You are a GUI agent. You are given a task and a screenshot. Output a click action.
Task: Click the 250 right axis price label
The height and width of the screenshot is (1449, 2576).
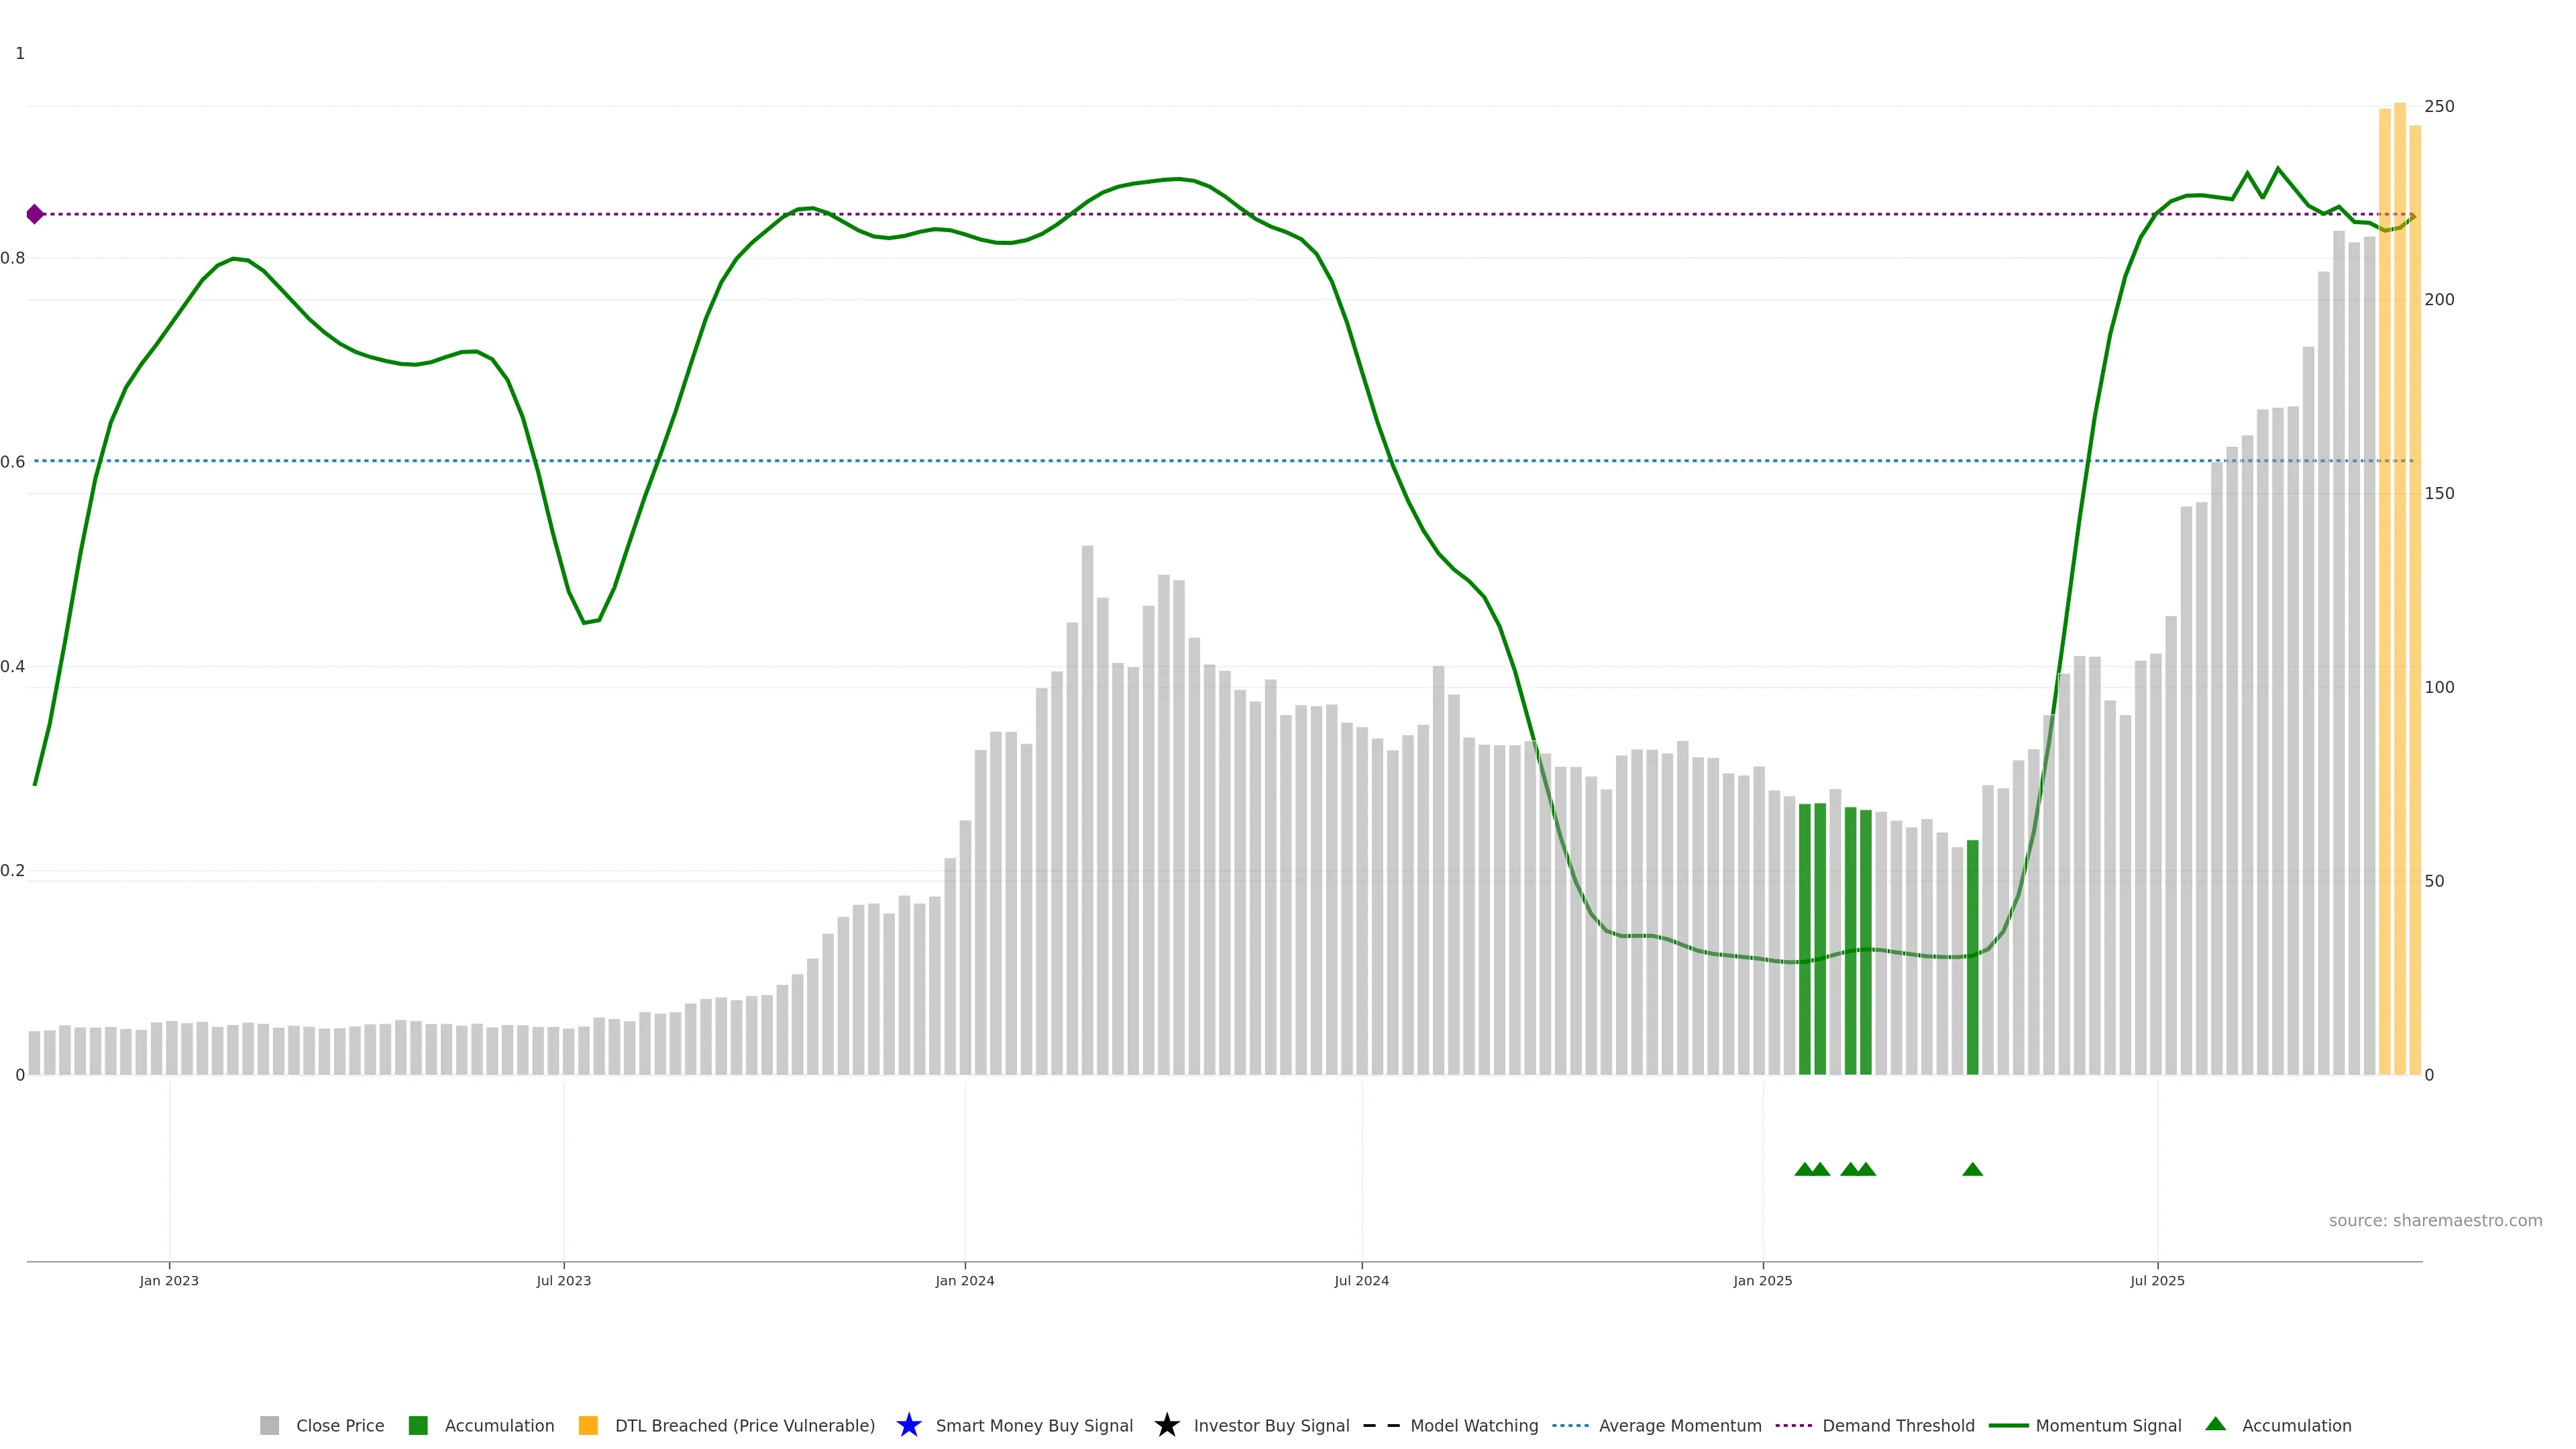2439,106
